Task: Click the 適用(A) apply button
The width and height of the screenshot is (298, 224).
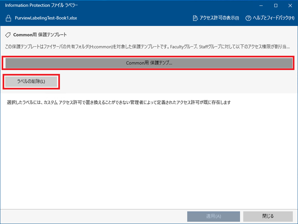Action: point(213,216)
